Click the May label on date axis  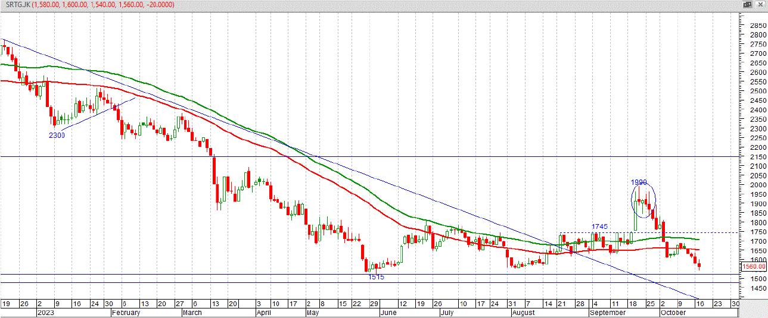314,312
